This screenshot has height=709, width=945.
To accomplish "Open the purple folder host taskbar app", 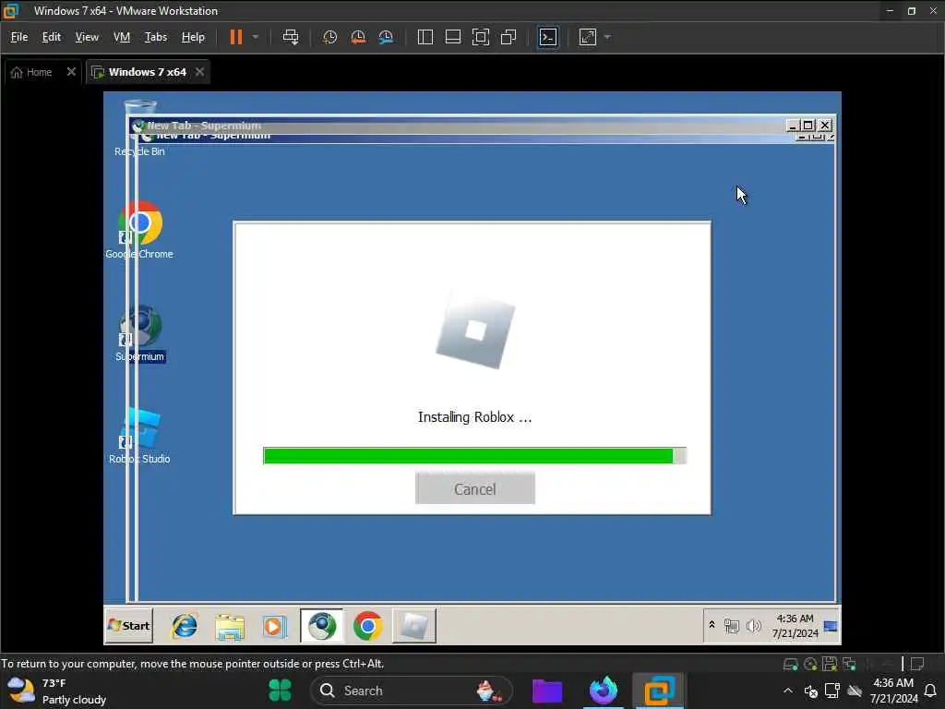I will click(x=547, y=691).
